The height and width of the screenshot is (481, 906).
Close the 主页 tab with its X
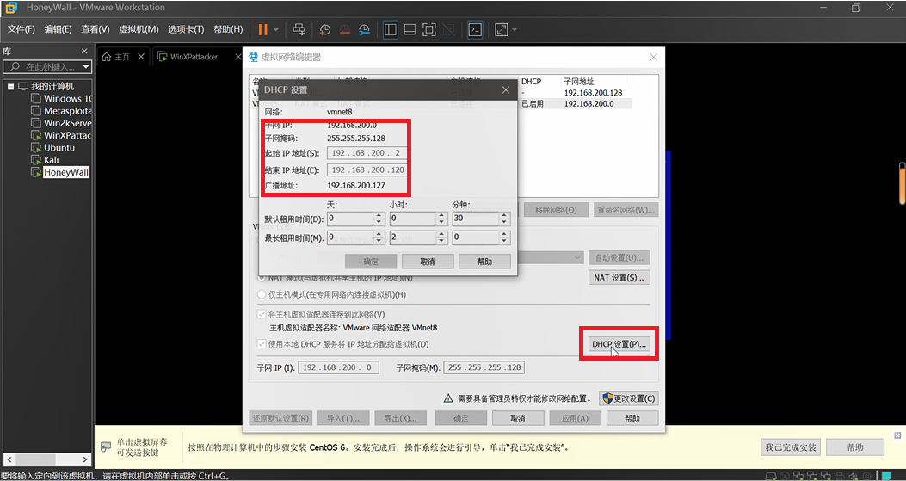[141, 57]
